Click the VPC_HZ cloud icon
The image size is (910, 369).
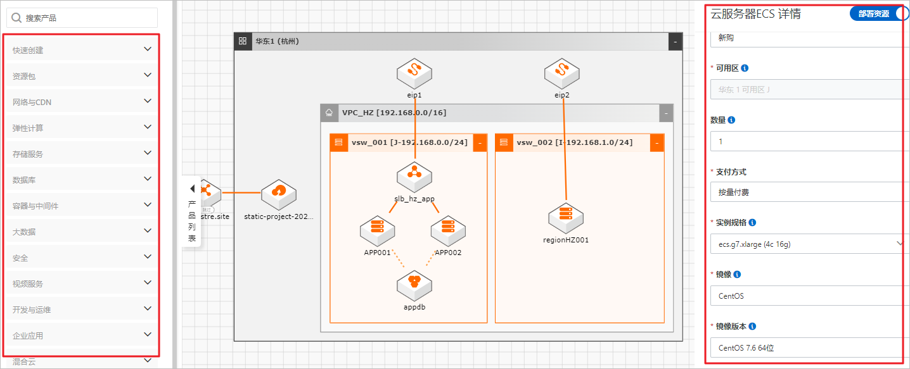(x=329, y=113)
